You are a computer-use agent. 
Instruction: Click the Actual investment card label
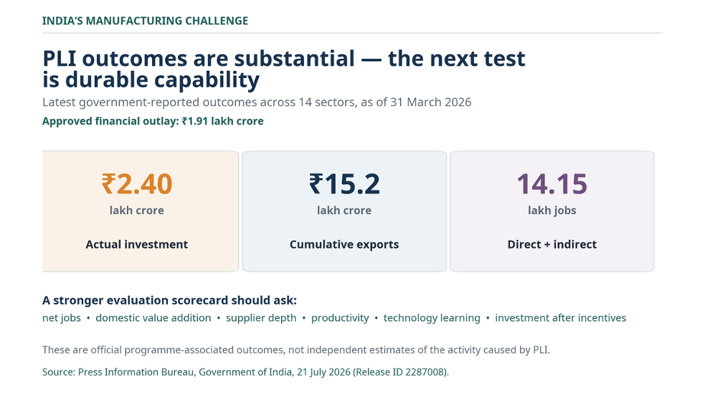pyautogui.click(x=137, y=244)
